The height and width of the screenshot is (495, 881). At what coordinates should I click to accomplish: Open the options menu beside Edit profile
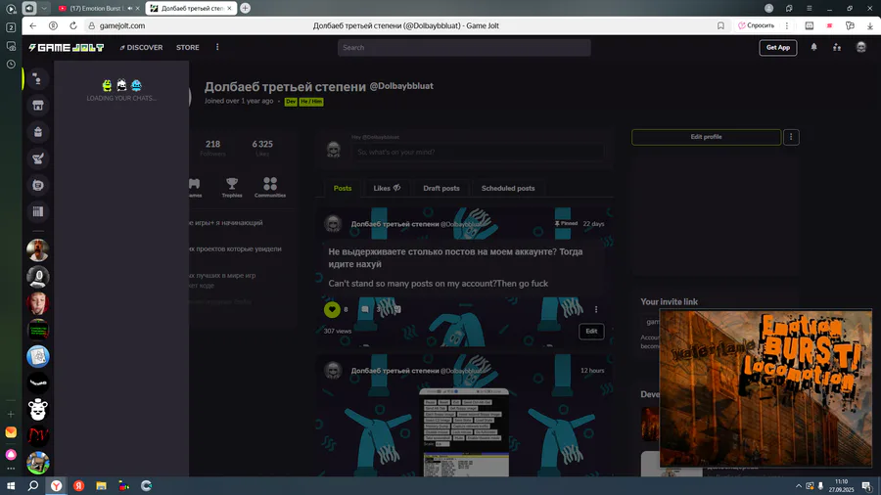(791, 137)
